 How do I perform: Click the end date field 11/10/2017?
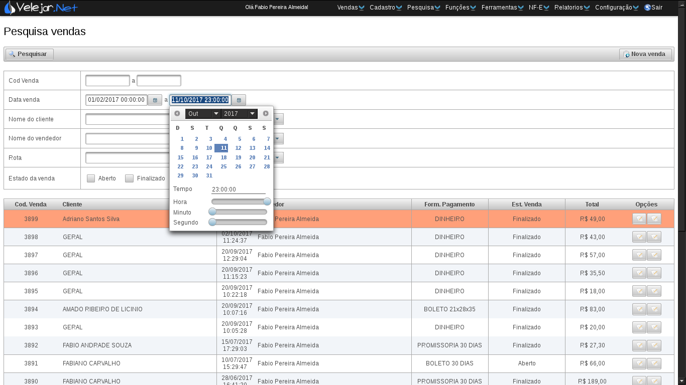(200, 100)
